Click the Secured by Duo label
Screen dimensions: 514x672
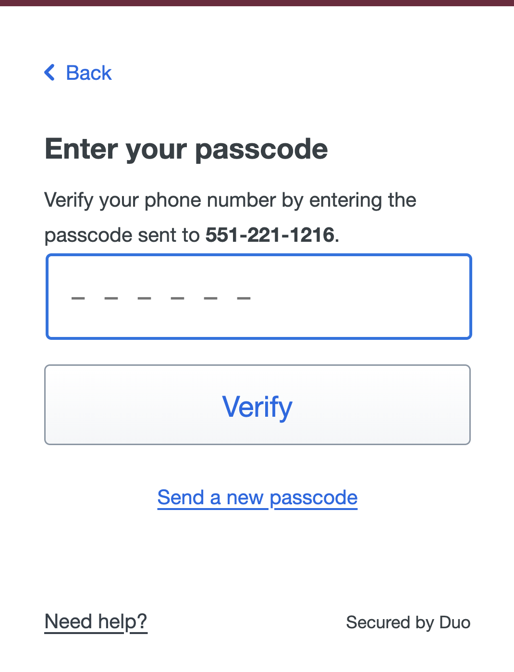408,622
